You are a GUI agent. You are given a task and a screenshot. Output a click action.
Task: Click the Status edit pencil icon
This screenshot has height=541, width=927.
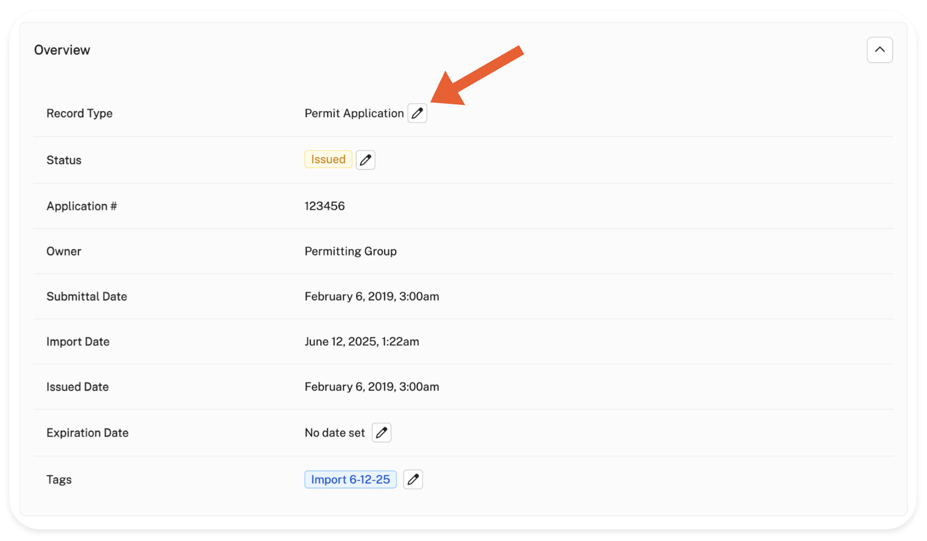click(x=365, y=160)
